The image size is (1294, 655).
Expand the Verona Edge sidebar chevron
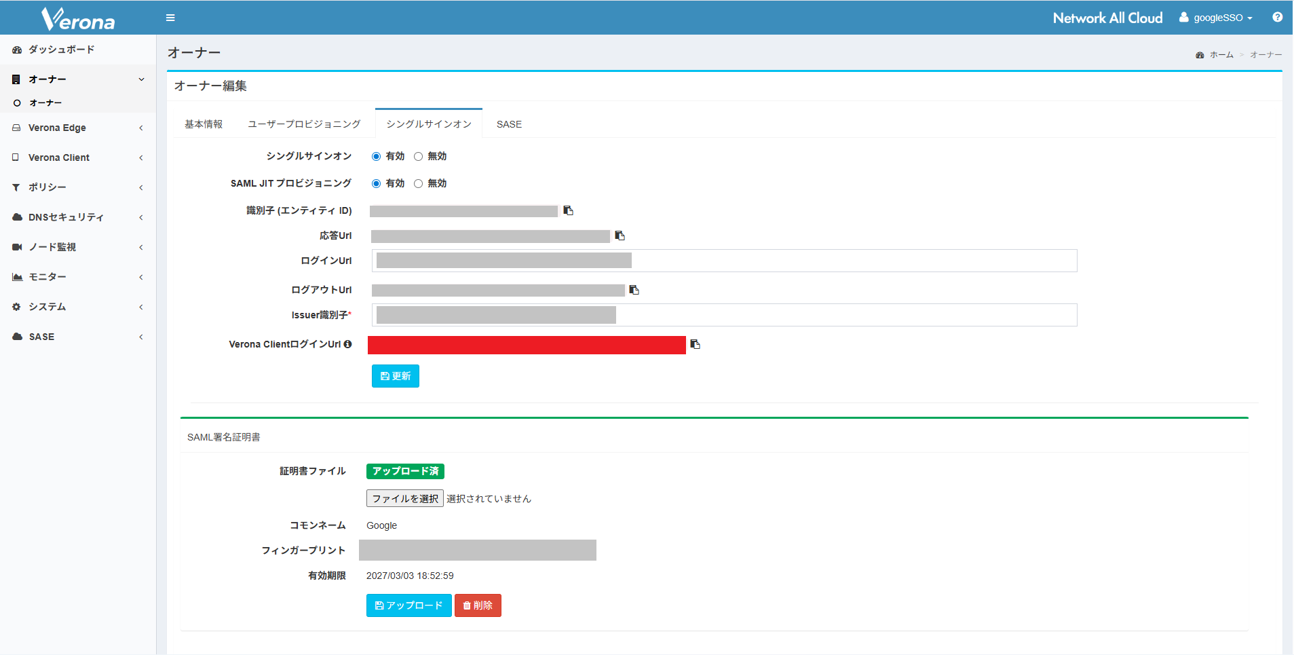pos(141,128)
